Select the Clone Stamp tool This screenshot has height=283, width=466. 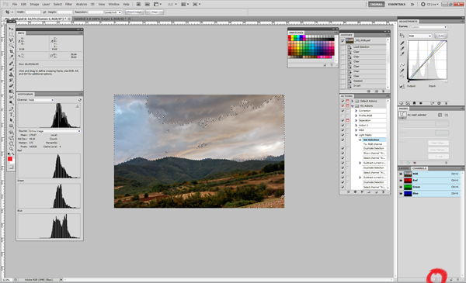(11, 74)
